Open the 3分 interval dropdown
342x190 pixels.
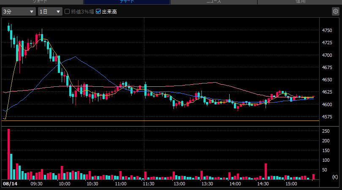19,11
